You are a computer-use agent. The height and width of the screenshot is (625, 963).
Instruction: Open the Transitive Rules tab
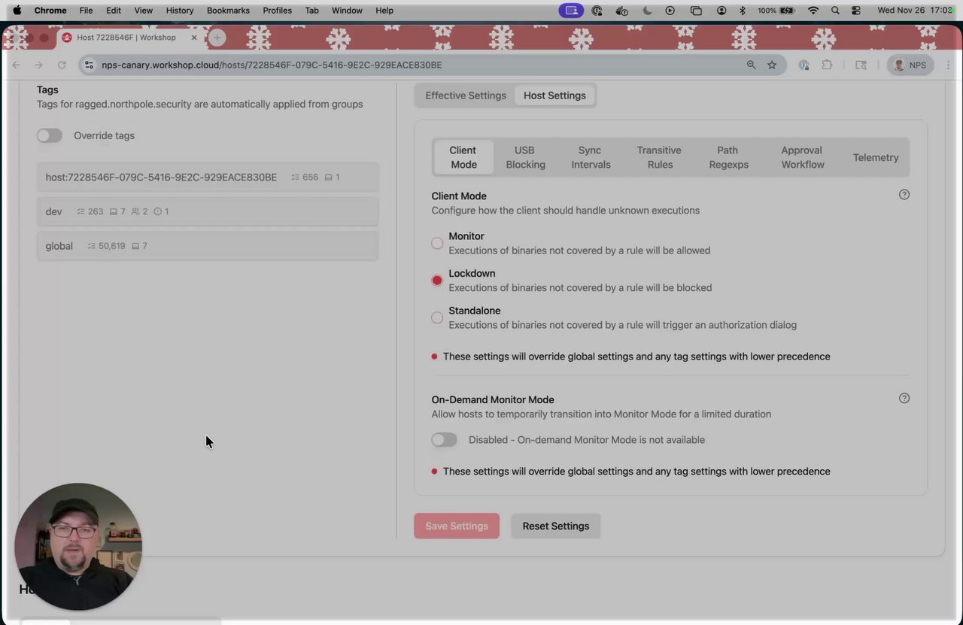click(x=659, y=157)
